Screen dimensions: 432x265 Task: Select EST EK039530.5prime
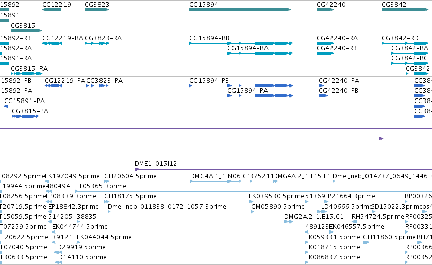point(276,196)
